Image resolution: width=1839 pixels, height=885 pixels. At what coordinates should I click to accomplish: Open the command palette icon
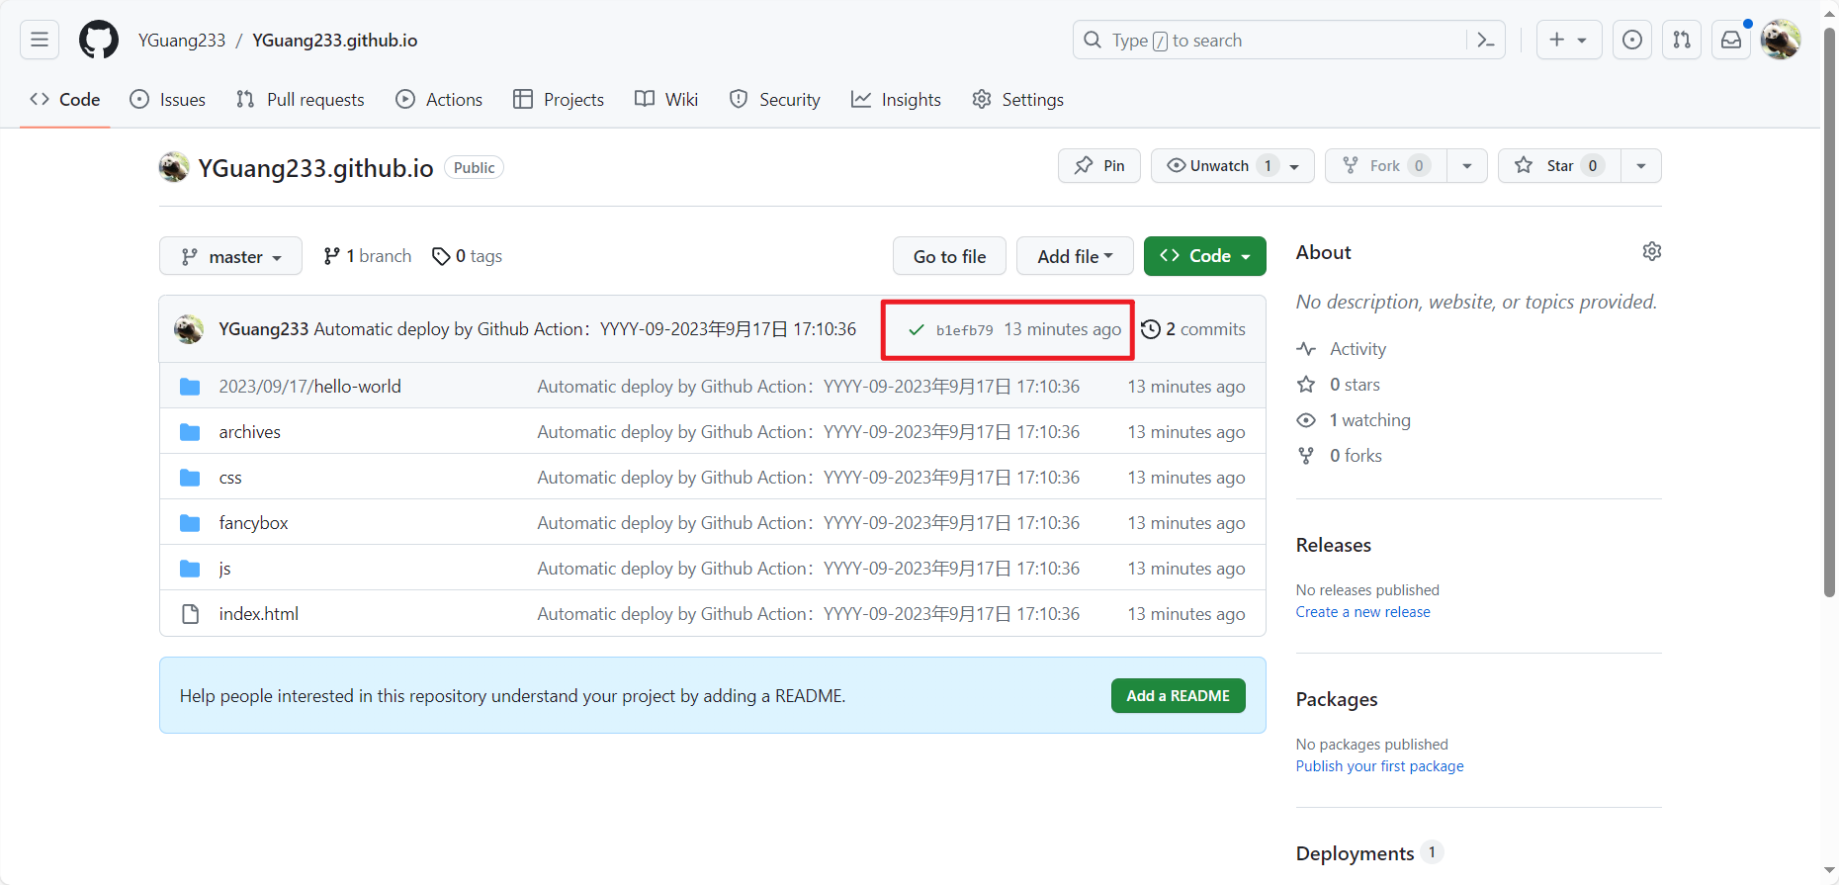[x=1485, y=40]
